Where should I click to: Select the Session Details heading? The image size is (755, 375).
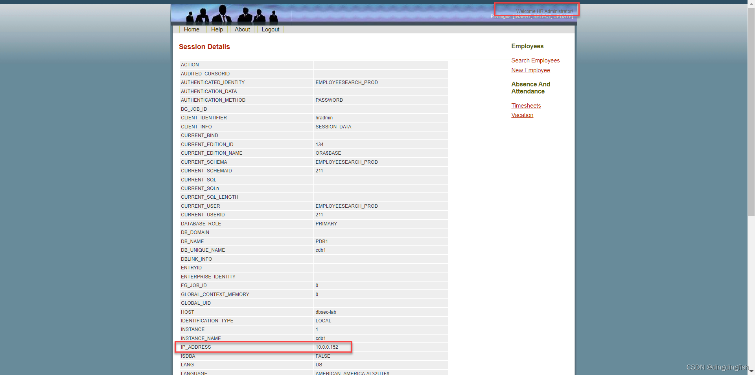click(x=204, y=47)
